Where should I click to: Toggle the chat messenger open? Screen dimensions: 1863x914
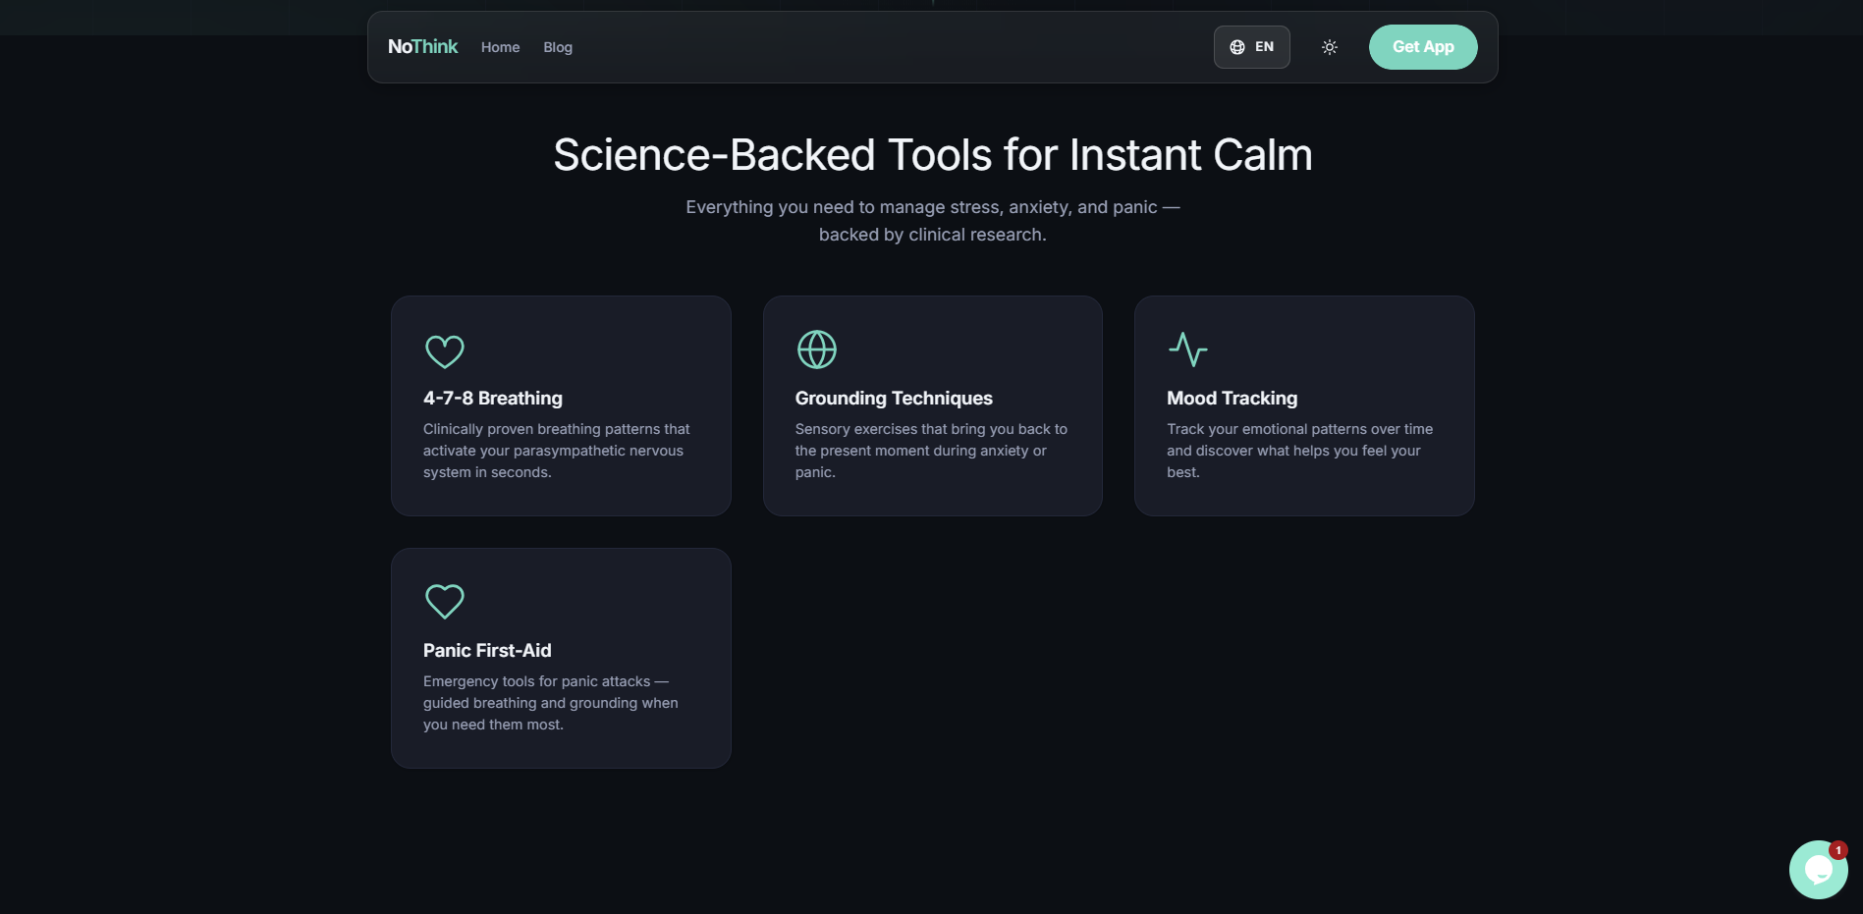pos(1817,869)
